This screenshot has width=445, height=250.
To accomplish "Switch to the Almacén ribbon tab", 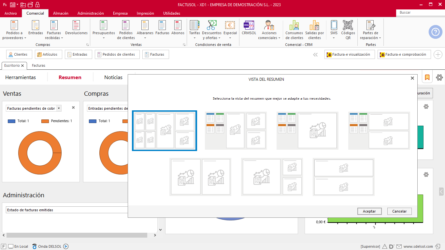I will pyautogui.click(x=61, y=13).
